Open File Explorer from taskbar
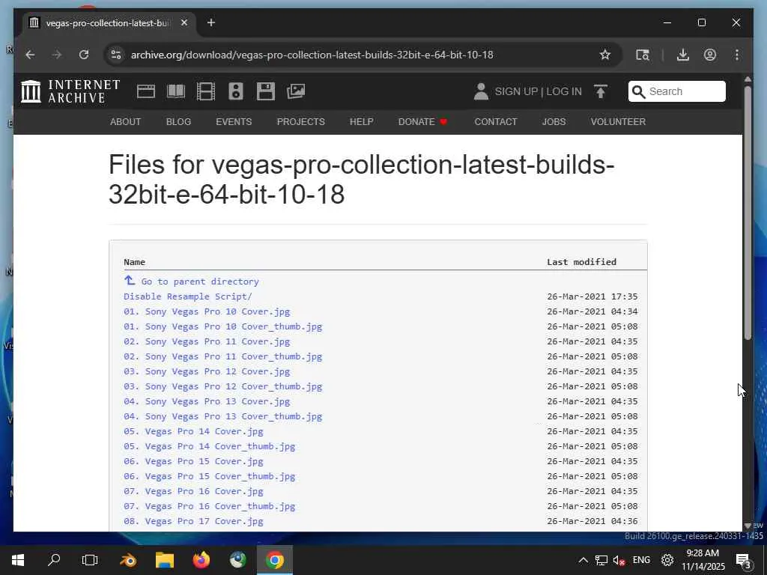Screen dimensions: 767x575 [165, 560]
